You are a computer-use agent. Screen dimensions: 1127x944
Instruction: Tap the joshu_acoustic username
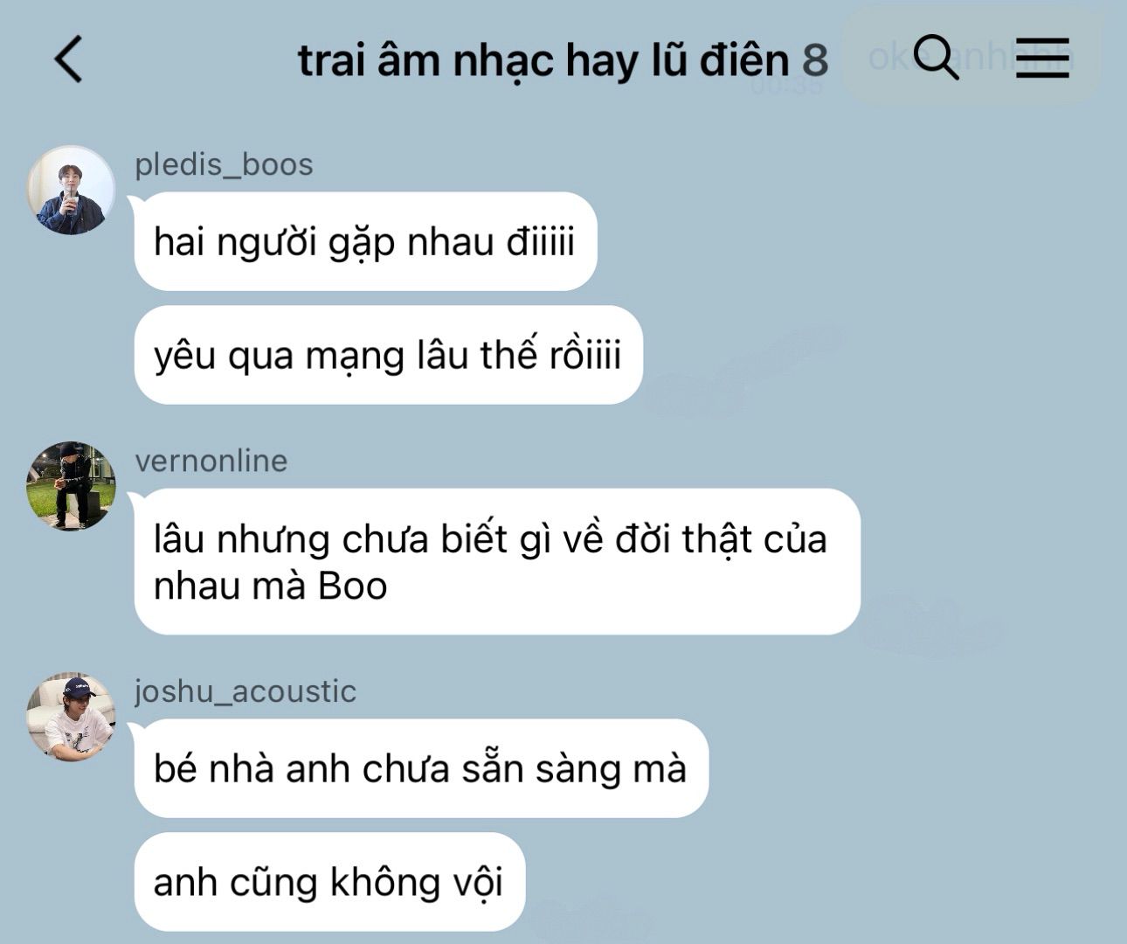pos(245,691)
